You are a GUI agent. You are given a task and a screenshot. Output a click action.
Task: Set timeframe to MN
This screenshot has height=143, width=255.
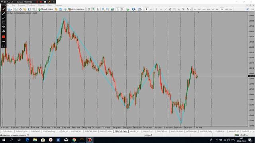tap(231, 9)
